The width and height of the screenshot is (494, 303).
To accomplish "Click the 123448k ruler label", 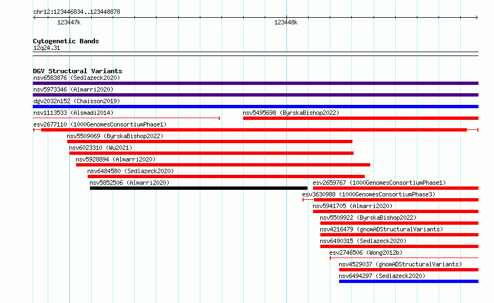I will coord(286,22).
